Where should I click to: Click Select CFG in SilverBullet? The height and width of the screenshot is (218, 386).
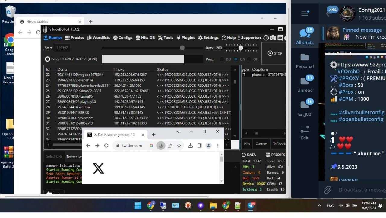click(x=54, y=156)
